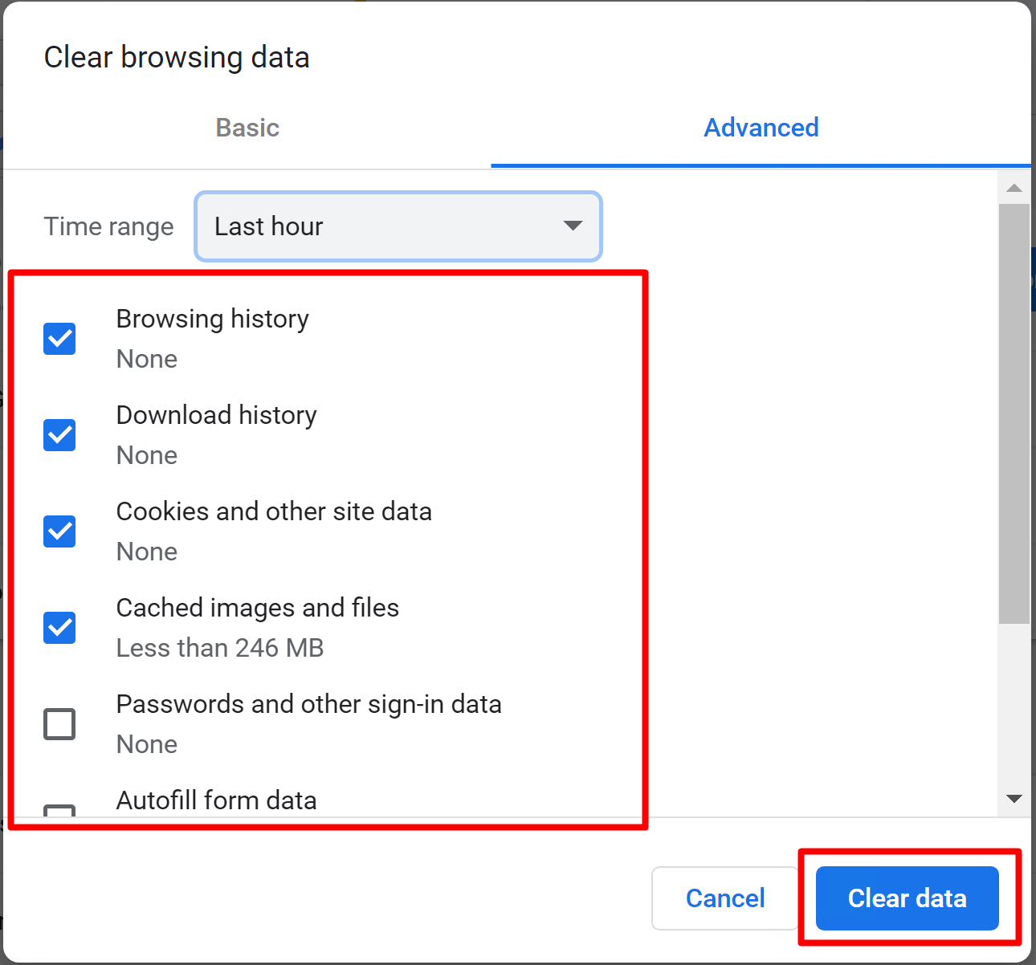The width and height of the screenshot is (1036, 965).
Task: Expand the Last hour selector
Action: 398,226
